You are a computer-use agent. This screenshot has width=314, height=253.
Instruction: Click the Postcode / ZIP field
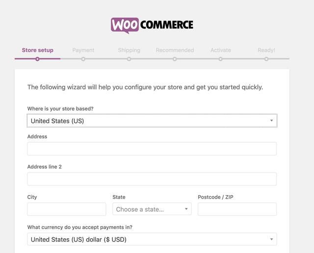[x=237, y=209]
